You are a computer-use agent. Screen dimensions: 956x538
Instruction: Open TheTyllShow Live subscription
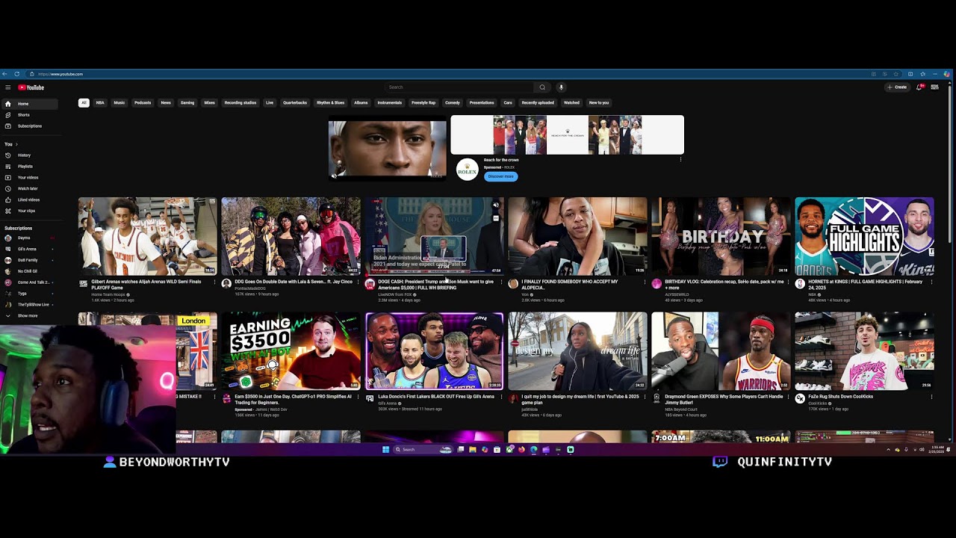coord(28,305)
